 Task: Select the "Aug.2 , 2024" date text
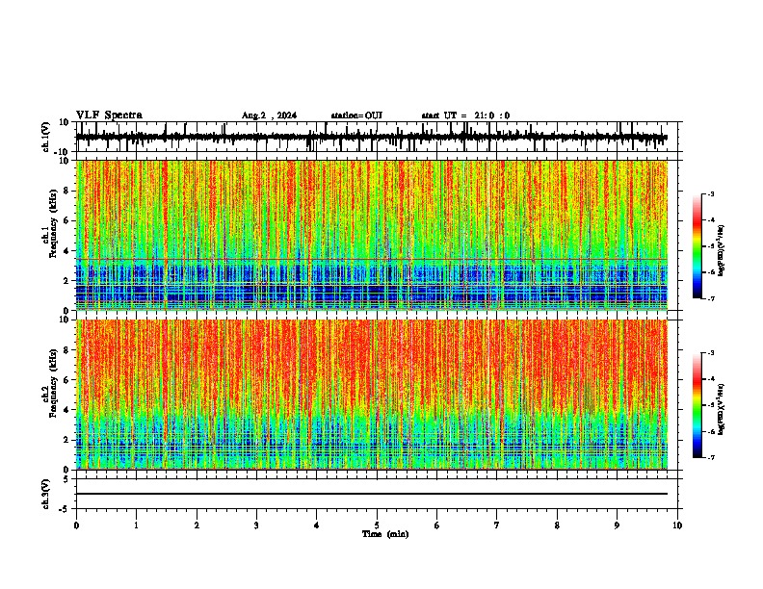[269, 115]
